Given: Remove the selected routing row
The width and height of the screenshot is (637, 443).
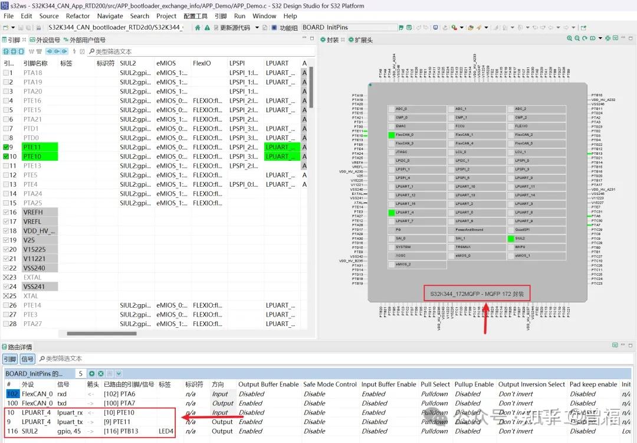Looking at the screenshot, I should tap(101, 374).
